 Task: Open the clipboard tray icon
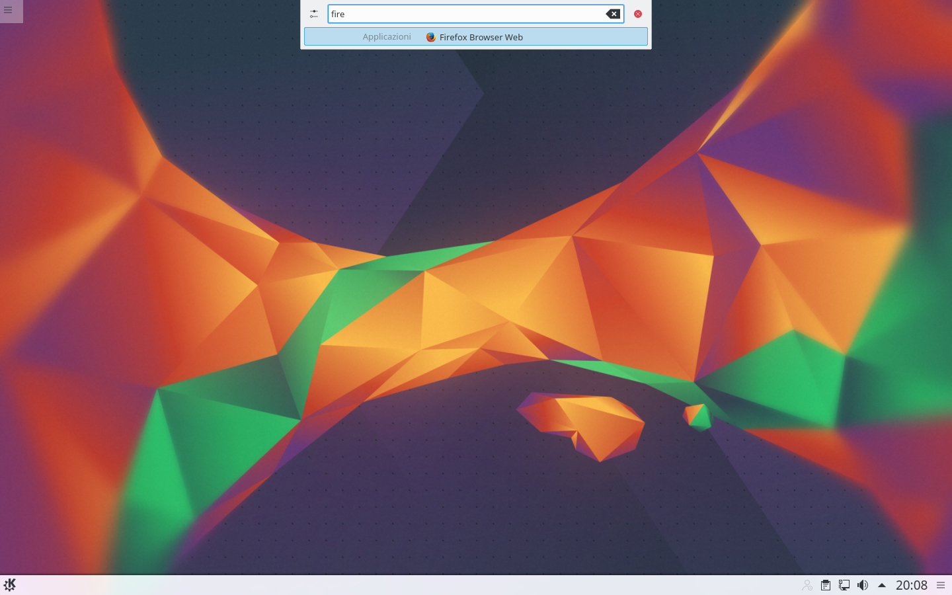(826, 585)
